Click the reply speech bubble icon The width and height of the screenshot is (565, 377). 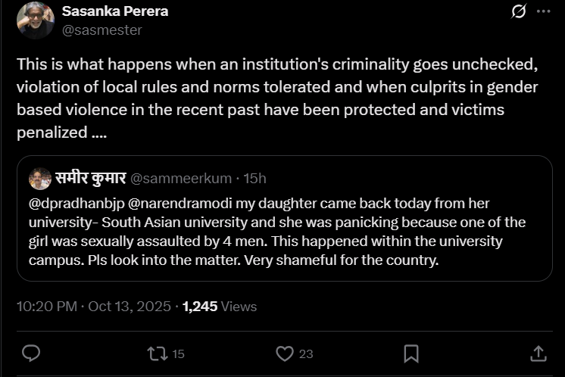point(31,353)
